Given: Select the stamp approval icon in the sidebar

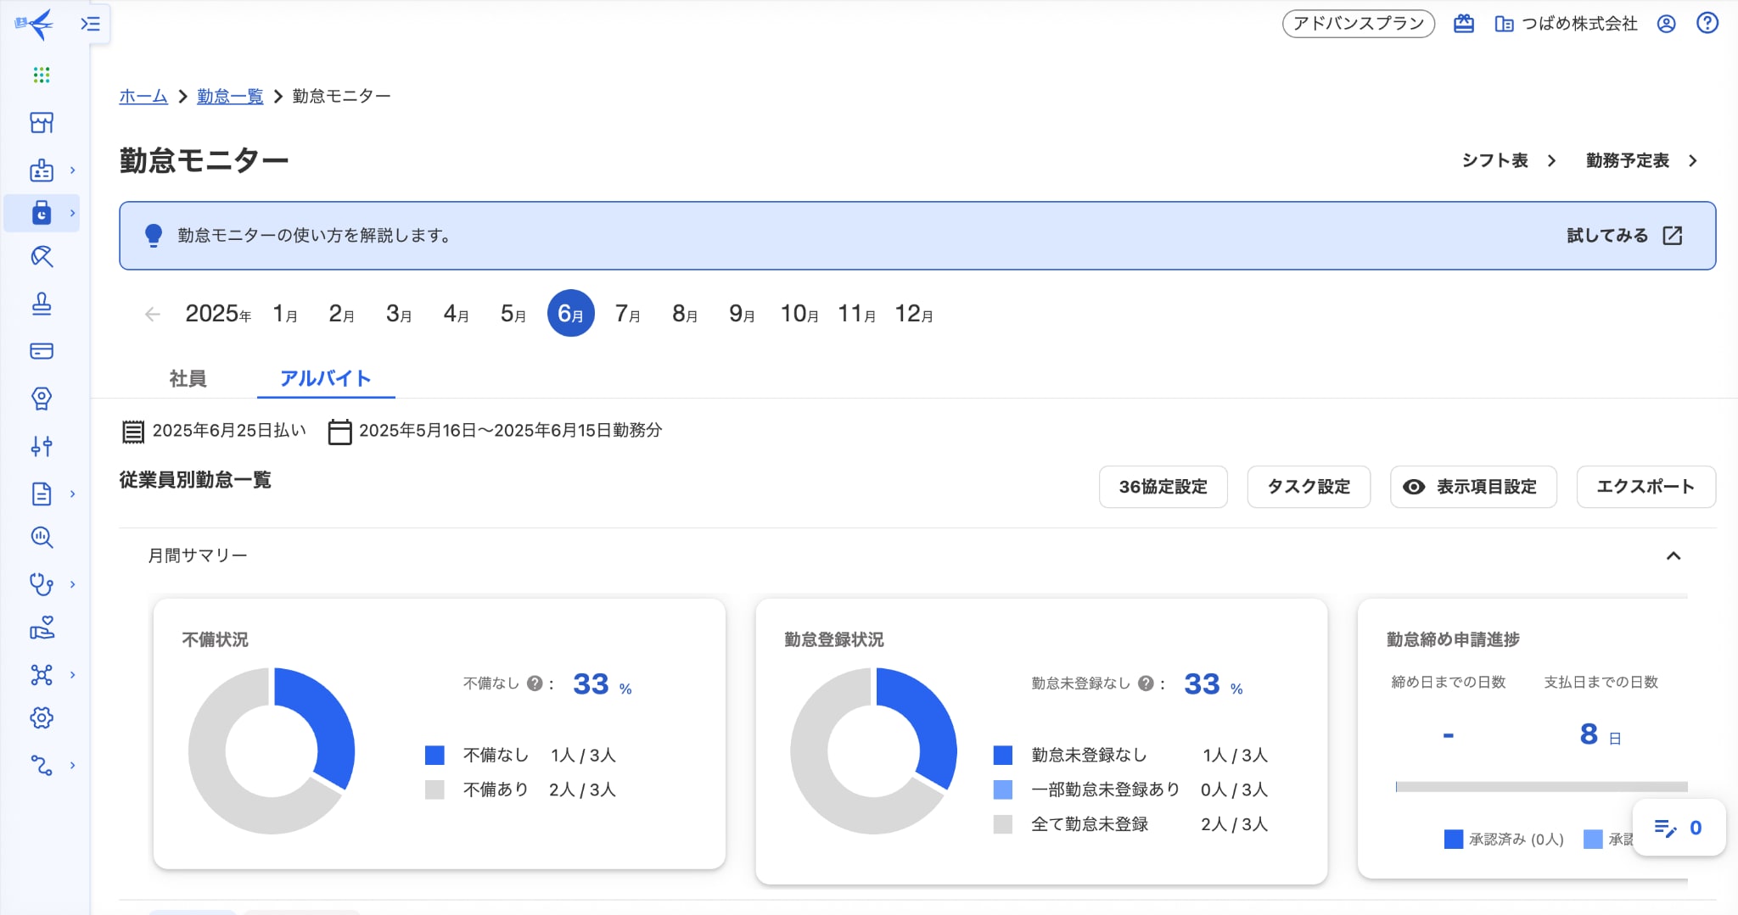Looking at the screenshot, I should coord(41,304).
